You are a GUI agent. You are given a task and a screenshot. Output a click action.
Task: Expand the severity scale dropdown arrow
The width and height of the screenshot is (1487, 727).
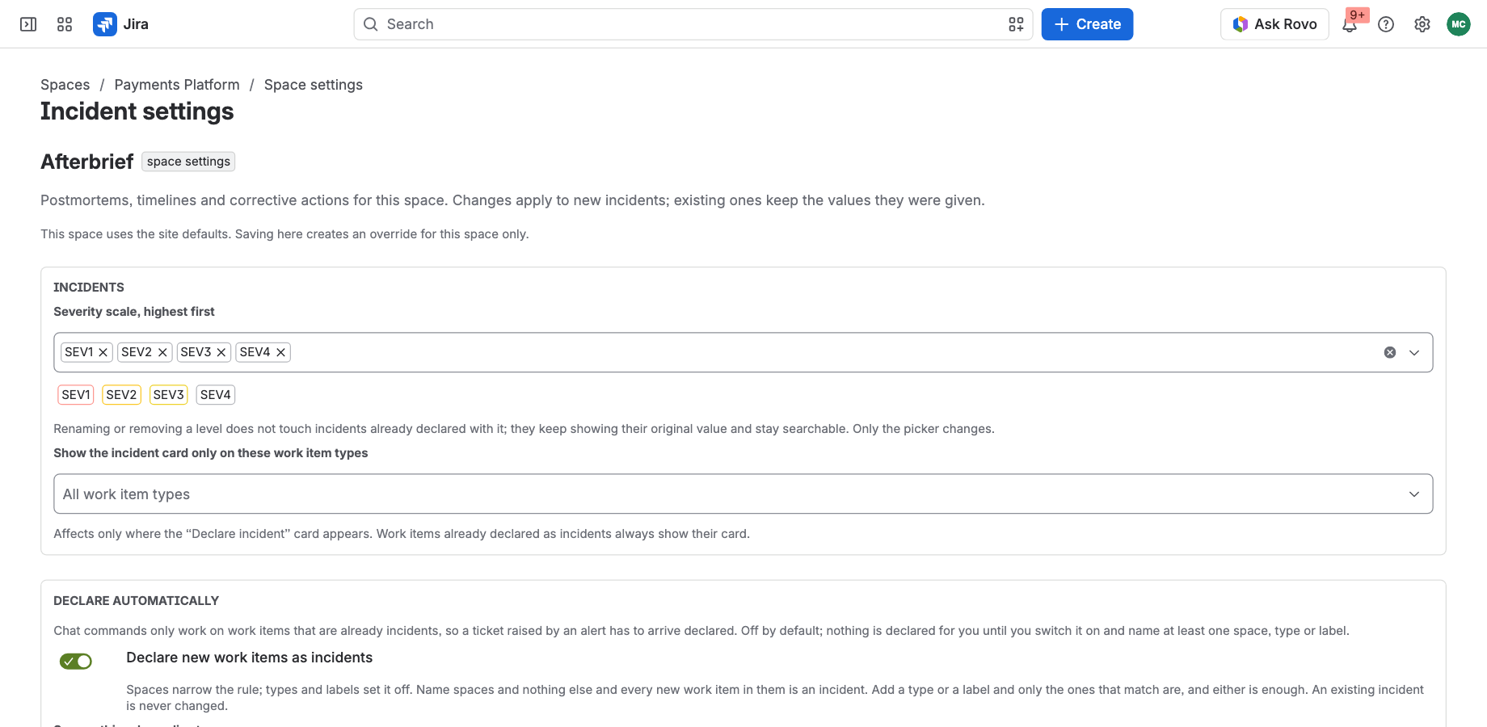tap(1414, 352)
